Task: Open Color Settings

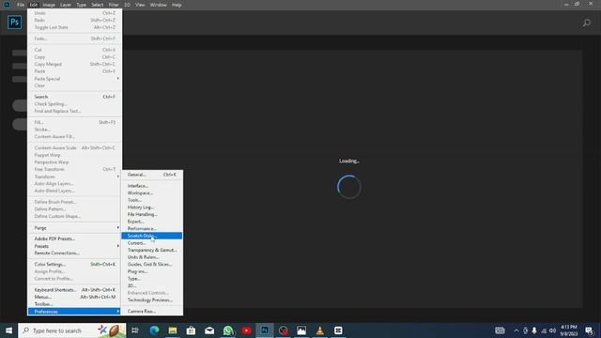Action: [x=74, y=265]
